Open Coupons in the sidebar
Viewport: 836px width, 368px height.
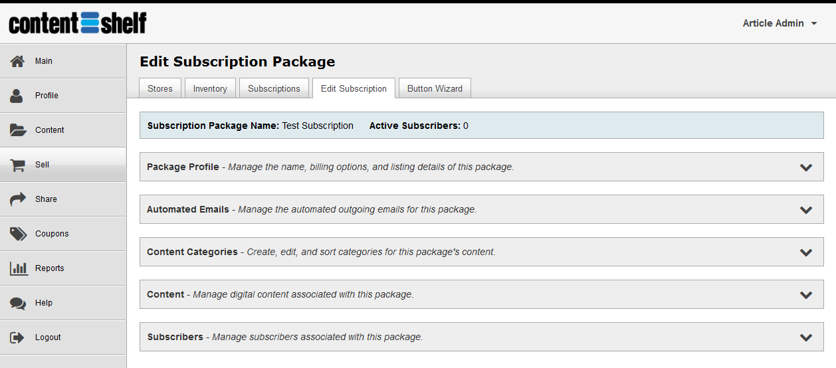63,234
